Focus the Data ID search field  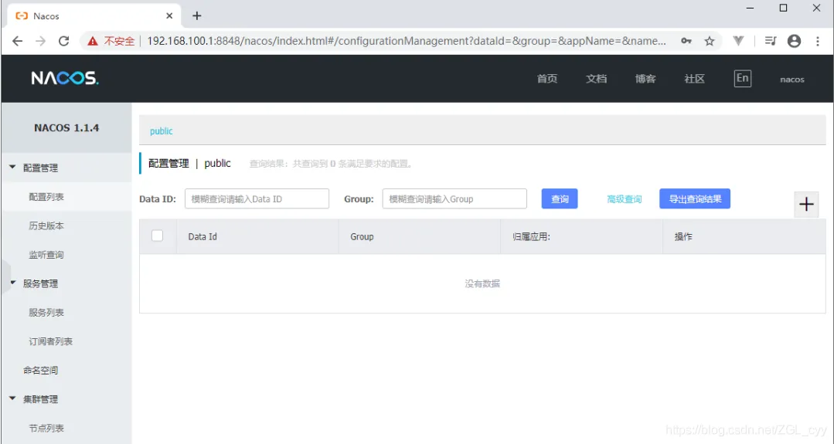[257, 199]
